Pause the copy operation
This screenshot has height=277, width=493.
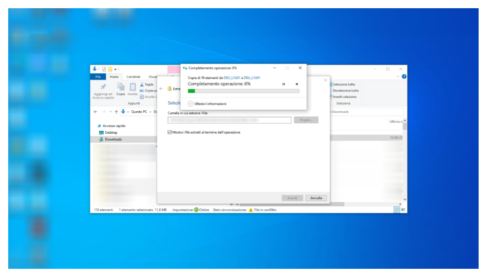click(x=283, y=84)
